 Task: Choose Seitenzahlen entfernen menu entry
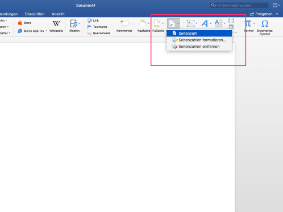pyautogui.click(x=199, y=47)
